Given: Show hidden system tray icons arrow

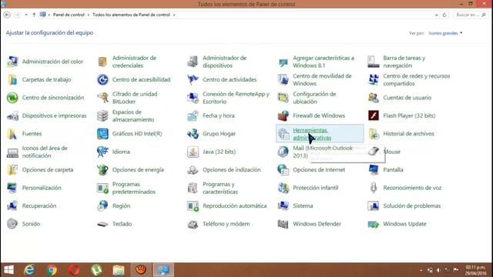Looking at the screenshot, I should pos(421,270).
